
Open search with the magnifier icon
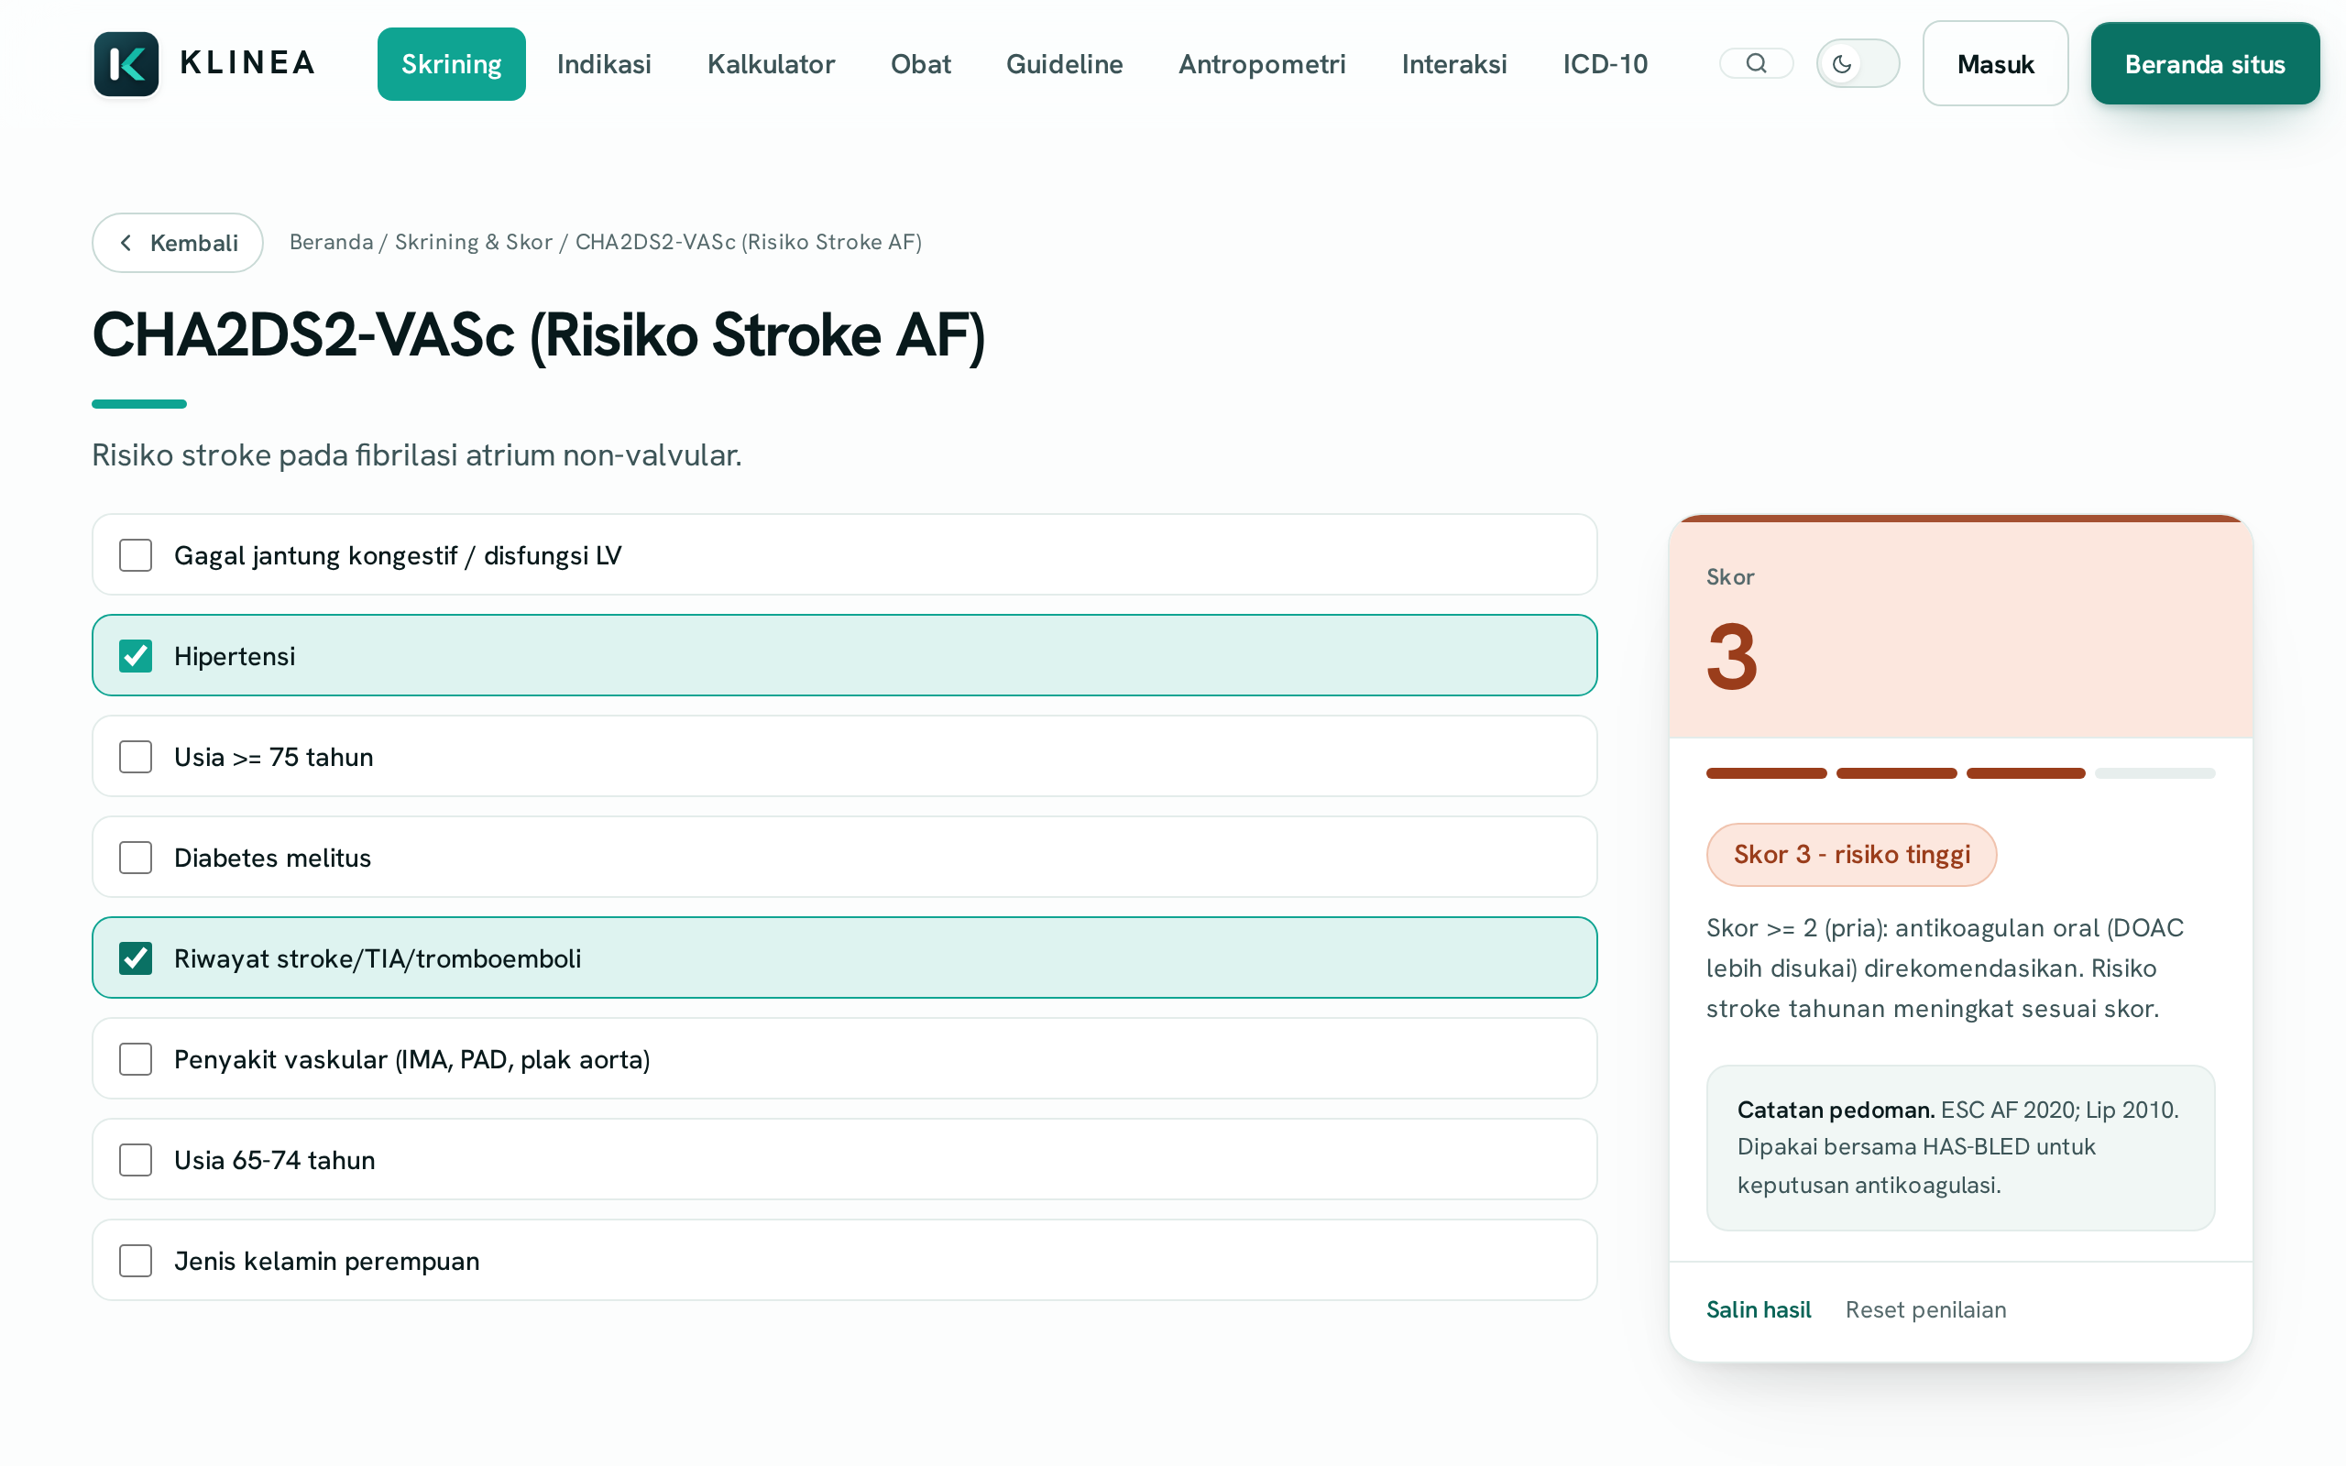coord(1756,64)
